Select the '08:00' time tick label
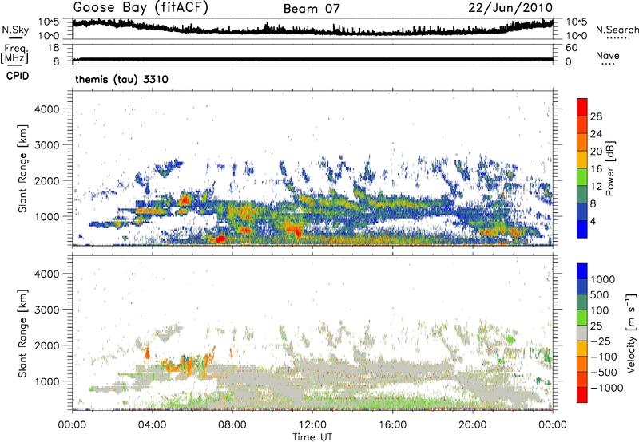Image resolution: width=639 pixels, height=442 pixels. [232, 425]
